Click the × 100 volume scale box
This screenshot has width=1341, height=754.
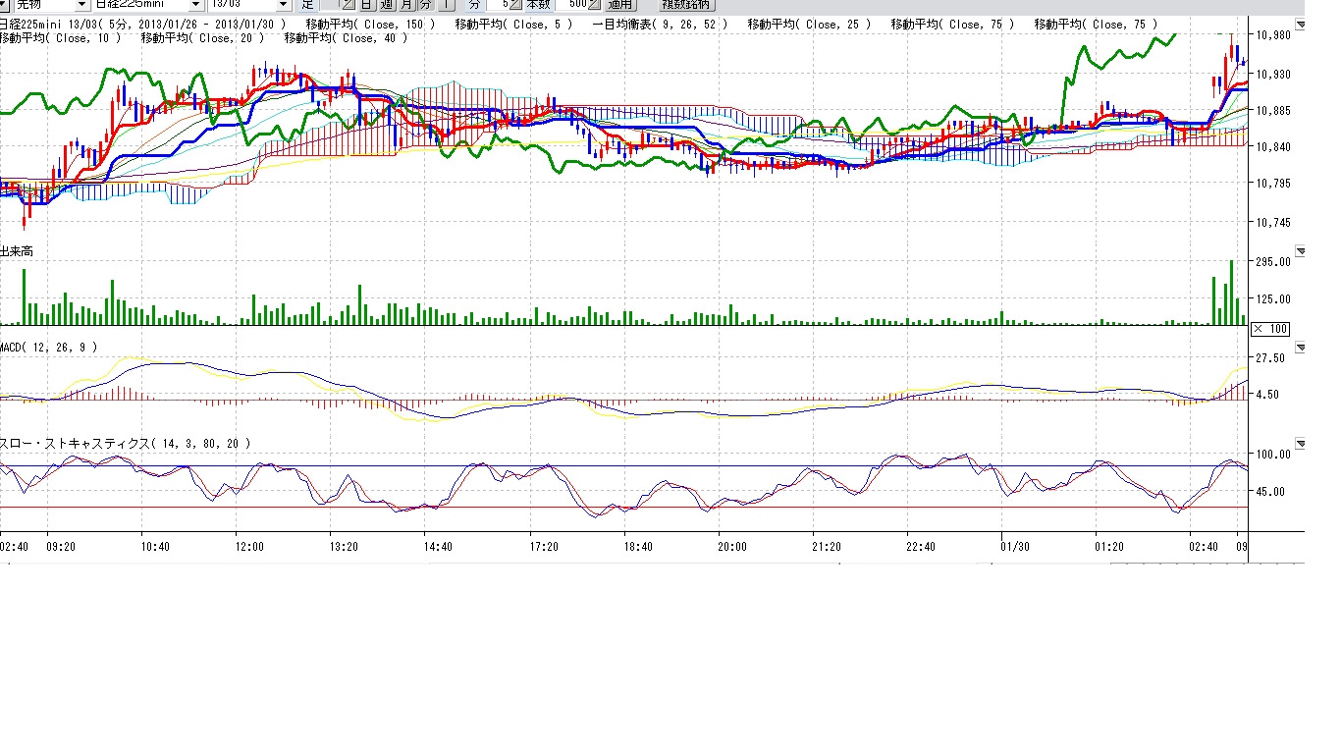[x=1270, y=329]
